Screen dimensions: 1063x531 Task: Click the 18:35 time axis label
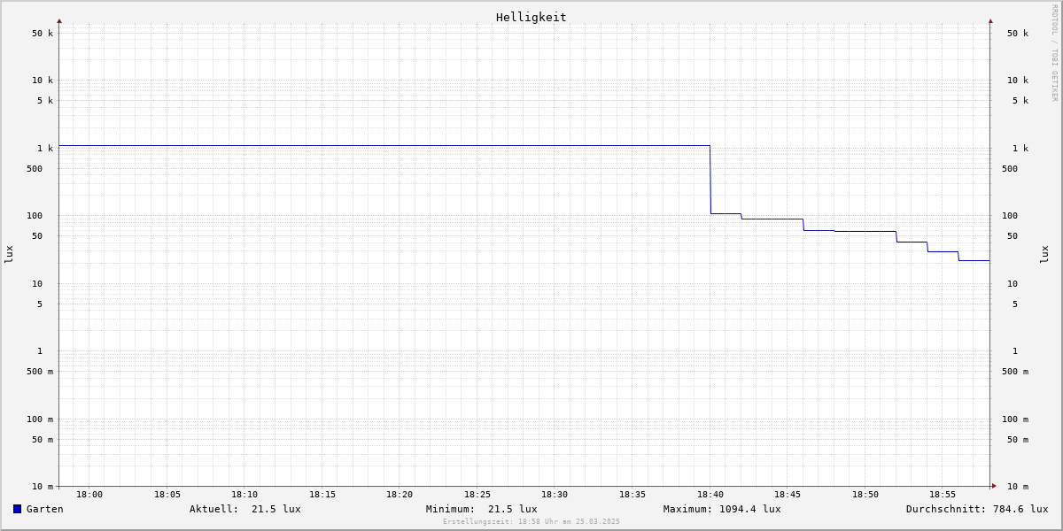[632, 495]
